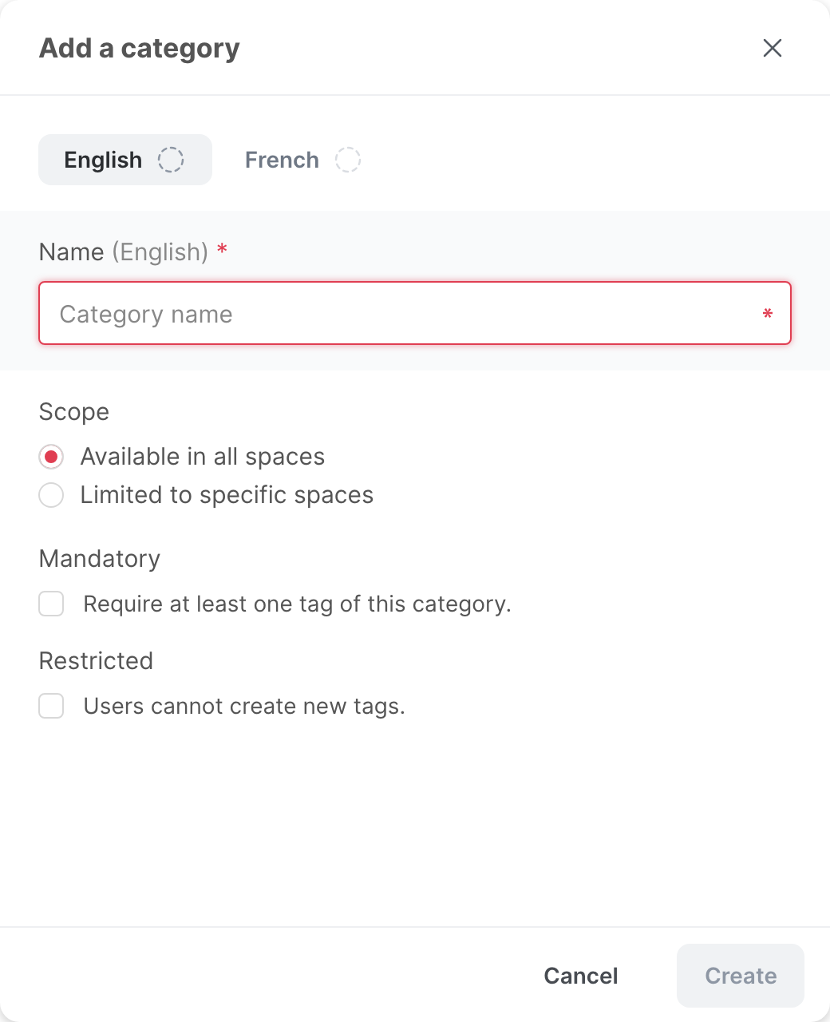Click the Restricted section label
The width and height of the screenshot is (830, 1022).
click(96, 661)
